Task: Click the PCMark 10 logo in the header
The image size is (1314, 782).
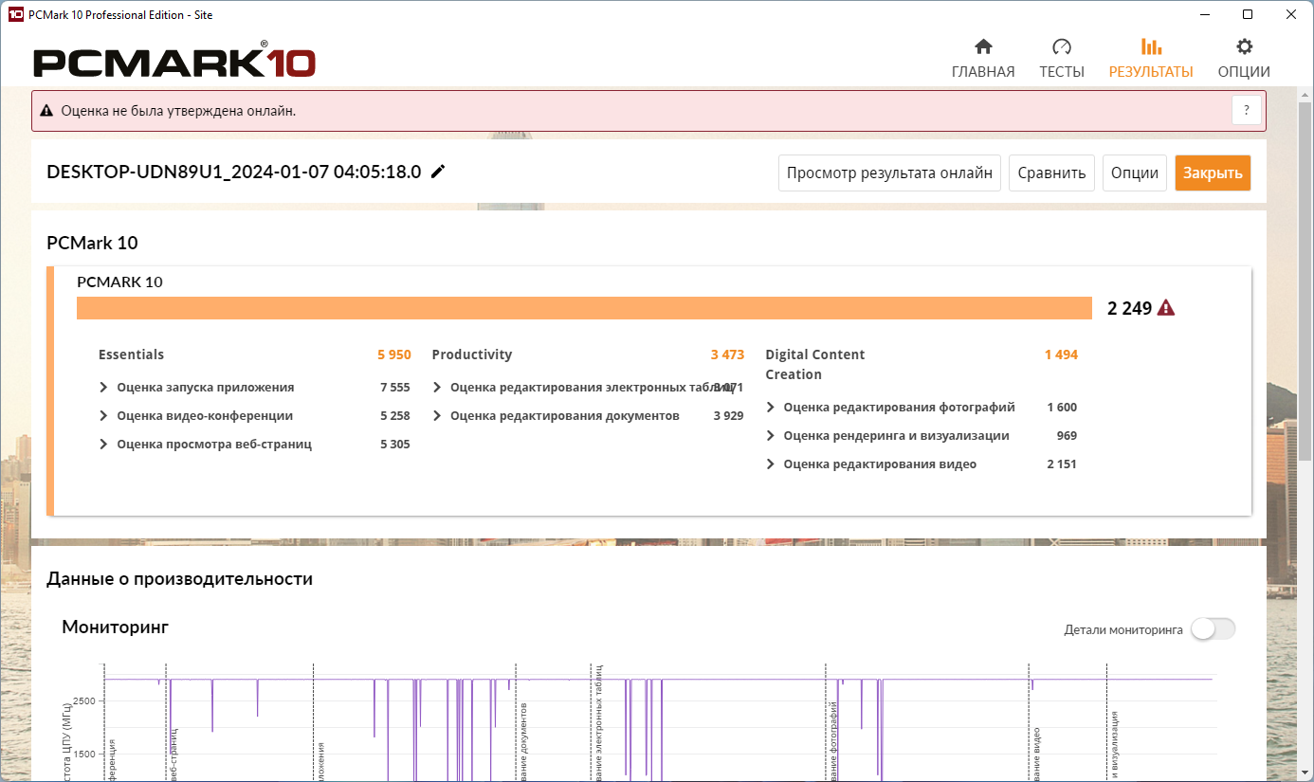Action: (x=174, y=62)
